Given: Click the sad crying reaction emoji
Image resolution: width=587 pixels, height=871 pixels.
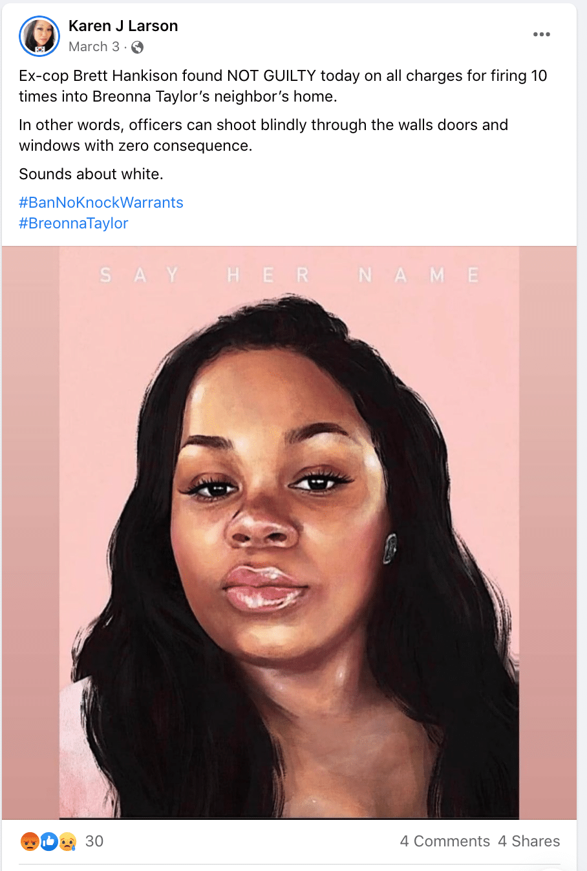Looking at the screenshot, I should [68, 841].
